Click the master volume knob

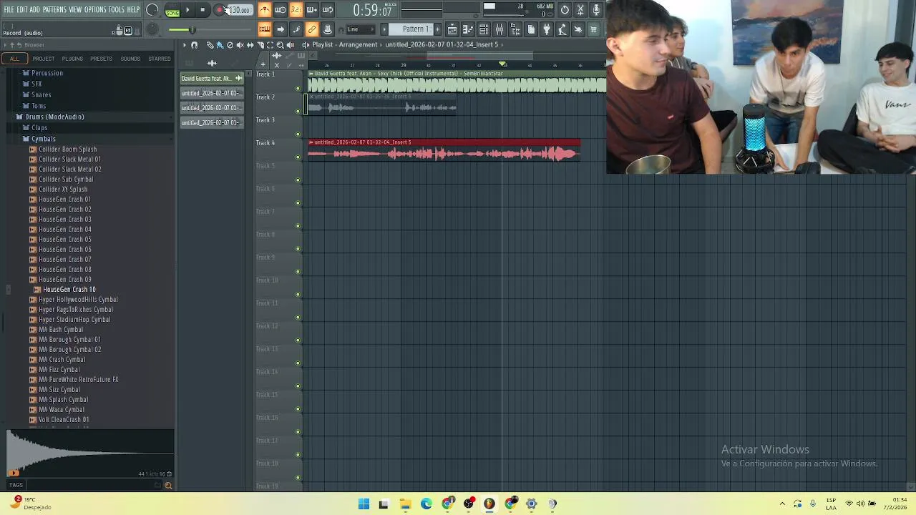(x=152, y=9)
